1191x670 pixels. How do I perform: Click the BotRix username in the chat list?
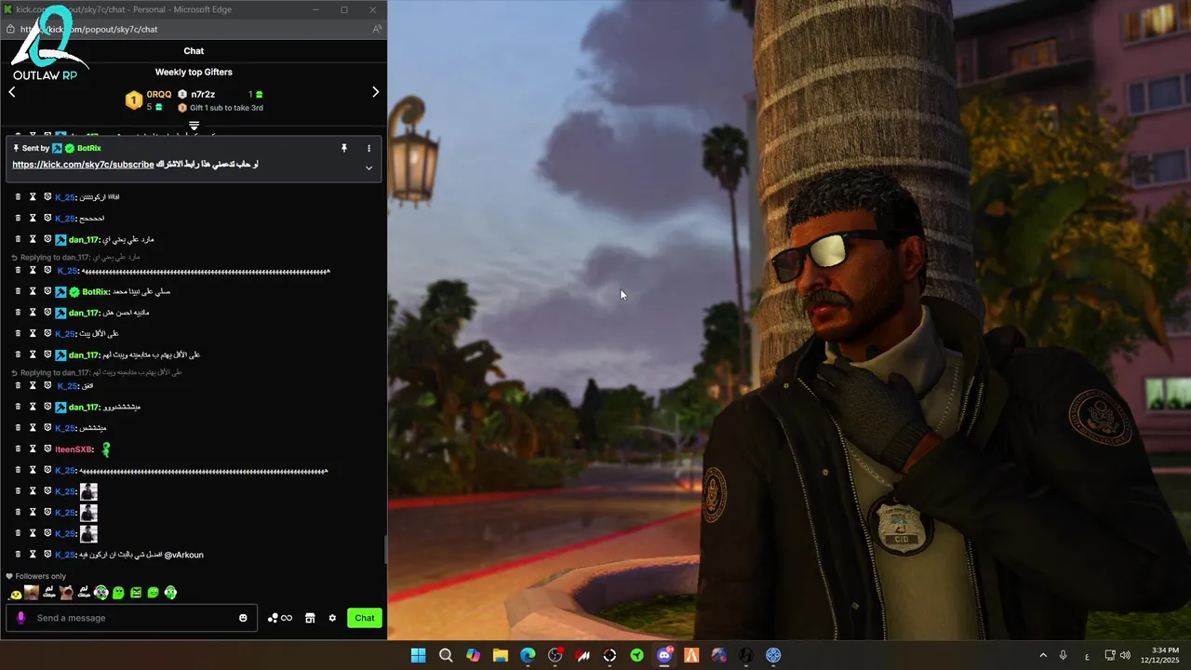(95, 292)
